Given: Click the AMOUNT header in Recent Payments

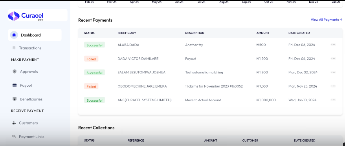Looking at the screenshot, I should [263, 33].
